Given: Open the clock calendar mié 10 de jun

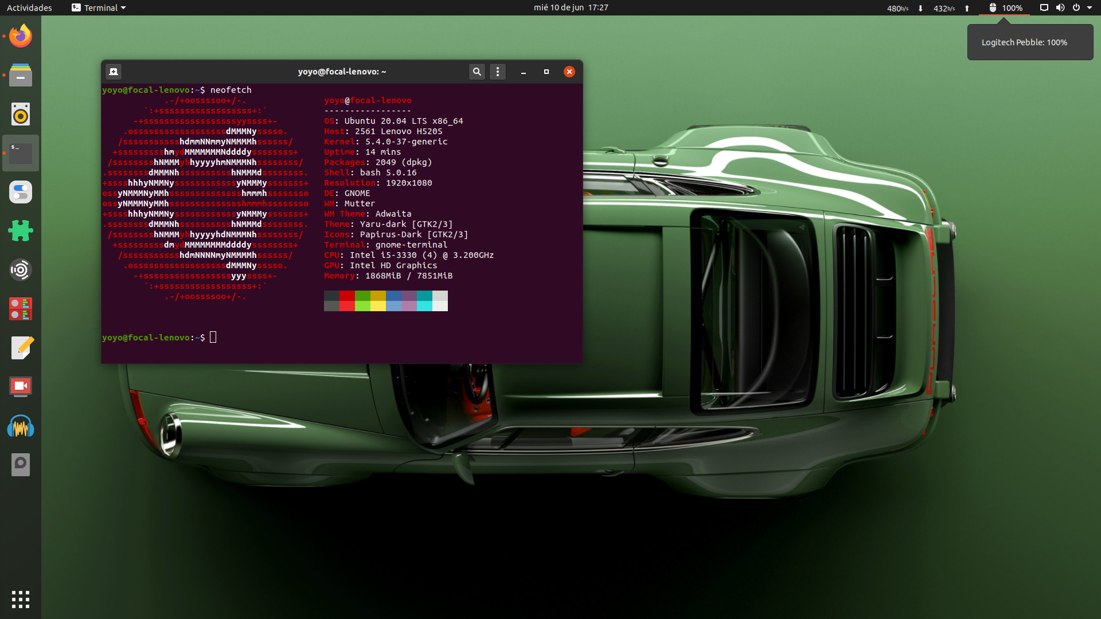Looking at the screenshot, I should (571, 7).
